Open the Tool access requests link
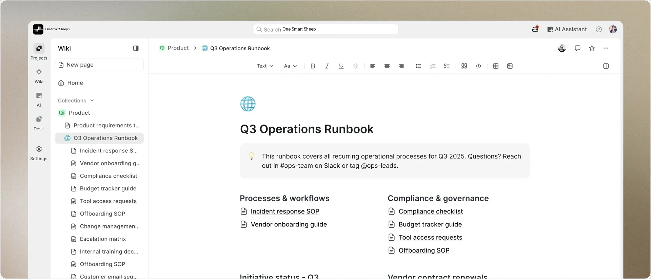 point(430,237)
